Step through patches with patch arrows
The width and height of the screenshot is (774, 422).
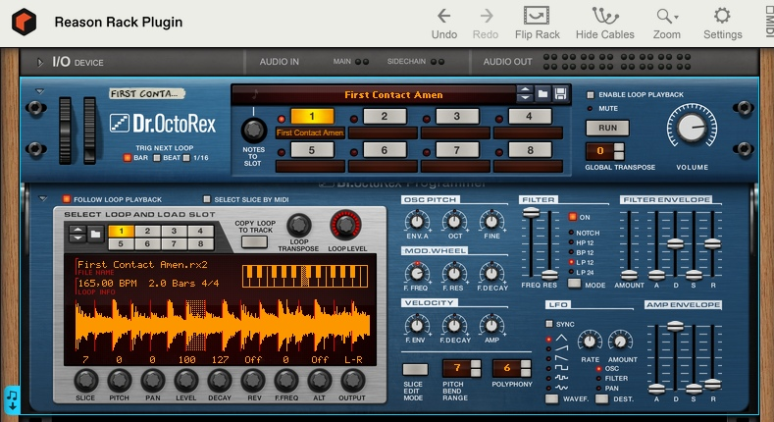(525, 94)
